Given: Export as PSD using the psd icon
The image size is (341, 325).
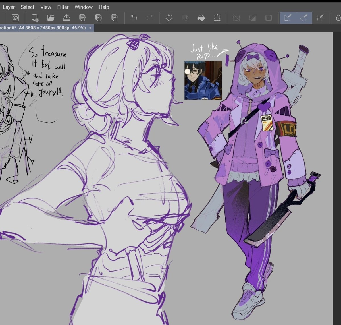Looking at the screenshot, I should (115, 18).
